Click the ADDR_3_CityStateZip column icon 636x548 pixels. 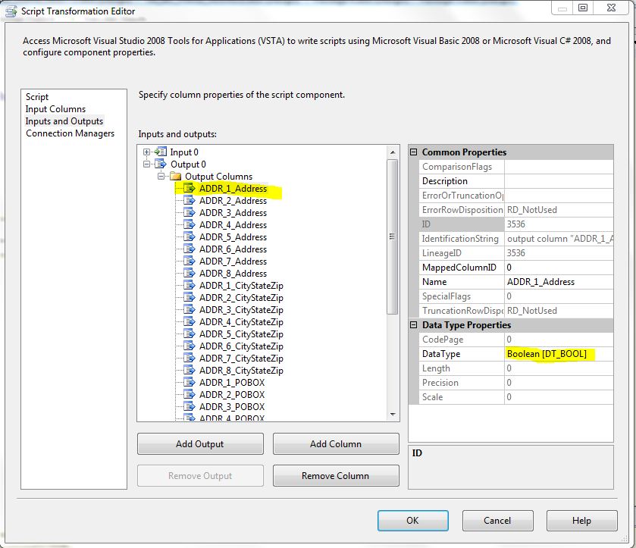189,310
